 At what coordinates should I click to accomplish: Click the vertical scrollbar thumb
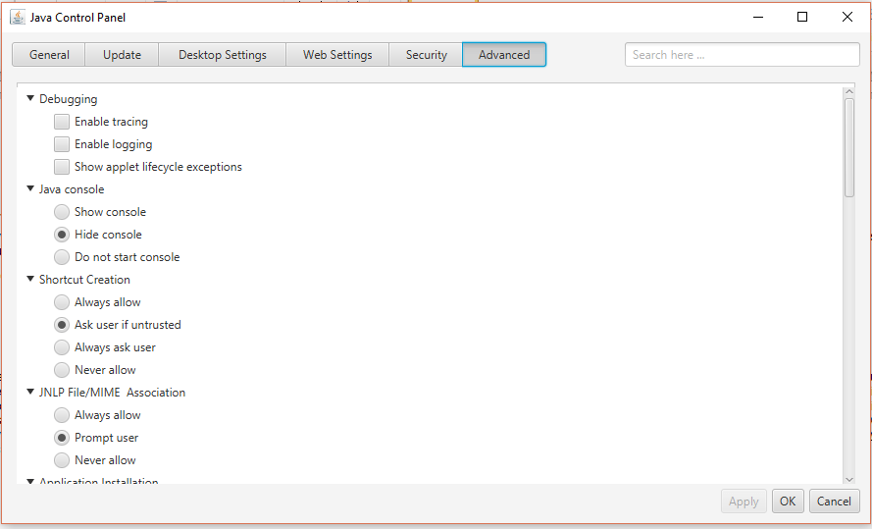pyautogui.click(x=849, y=147)
